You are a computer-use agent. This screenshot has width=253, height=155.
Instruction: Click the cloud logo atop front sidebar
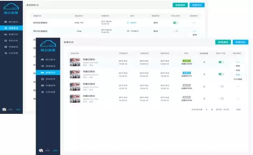48,44
